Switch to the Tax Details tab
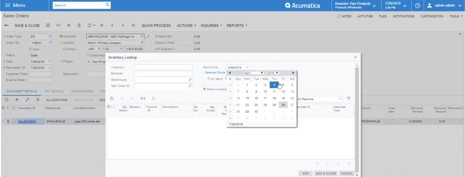This screenshot has width=465, height=177. (54, 91)
